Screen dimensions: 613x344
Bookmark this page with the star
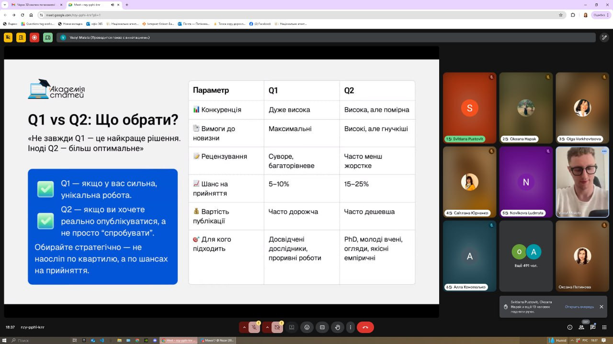click(x=561, y=15)
